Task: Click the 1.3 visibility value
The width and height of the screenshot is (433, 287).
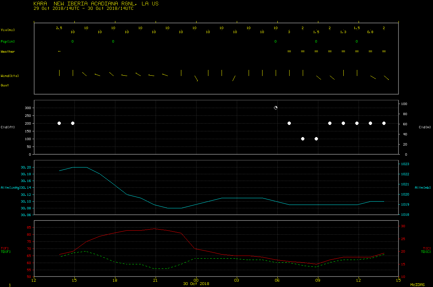Action: pos(343,32)
